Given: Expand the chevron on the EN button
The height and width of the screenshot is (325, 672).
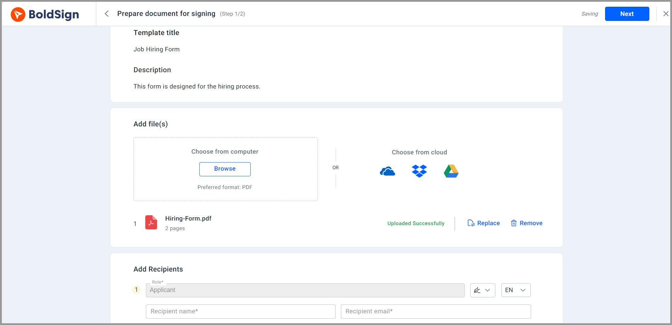Looking at the screenshot, I should (523, 290).
